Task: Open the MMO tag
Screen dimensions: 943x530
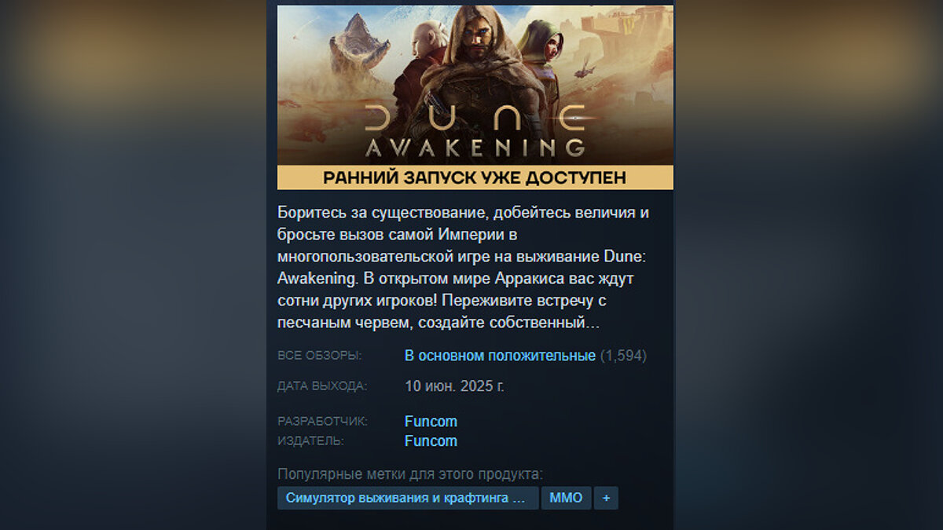Action: (566, 498)
